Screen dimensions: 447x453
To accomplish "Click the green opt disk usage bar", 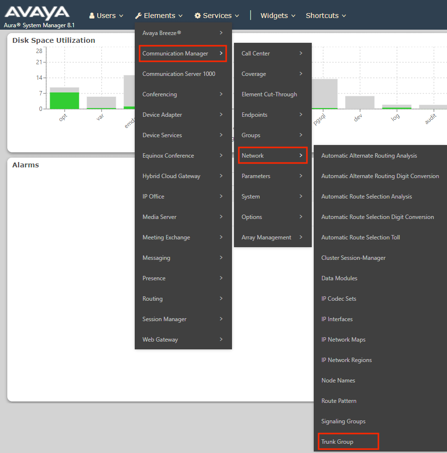I will tap(64, 100).
